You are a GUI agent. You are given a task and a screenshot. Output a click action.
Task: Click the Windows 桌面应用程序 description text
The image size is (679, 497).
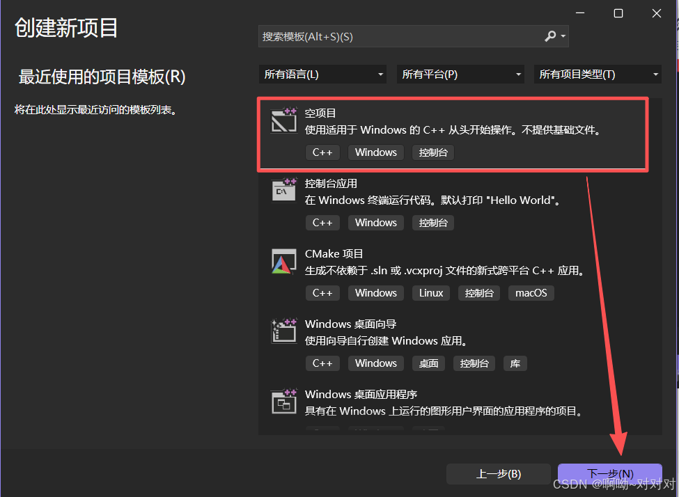[x=444, y=411]
